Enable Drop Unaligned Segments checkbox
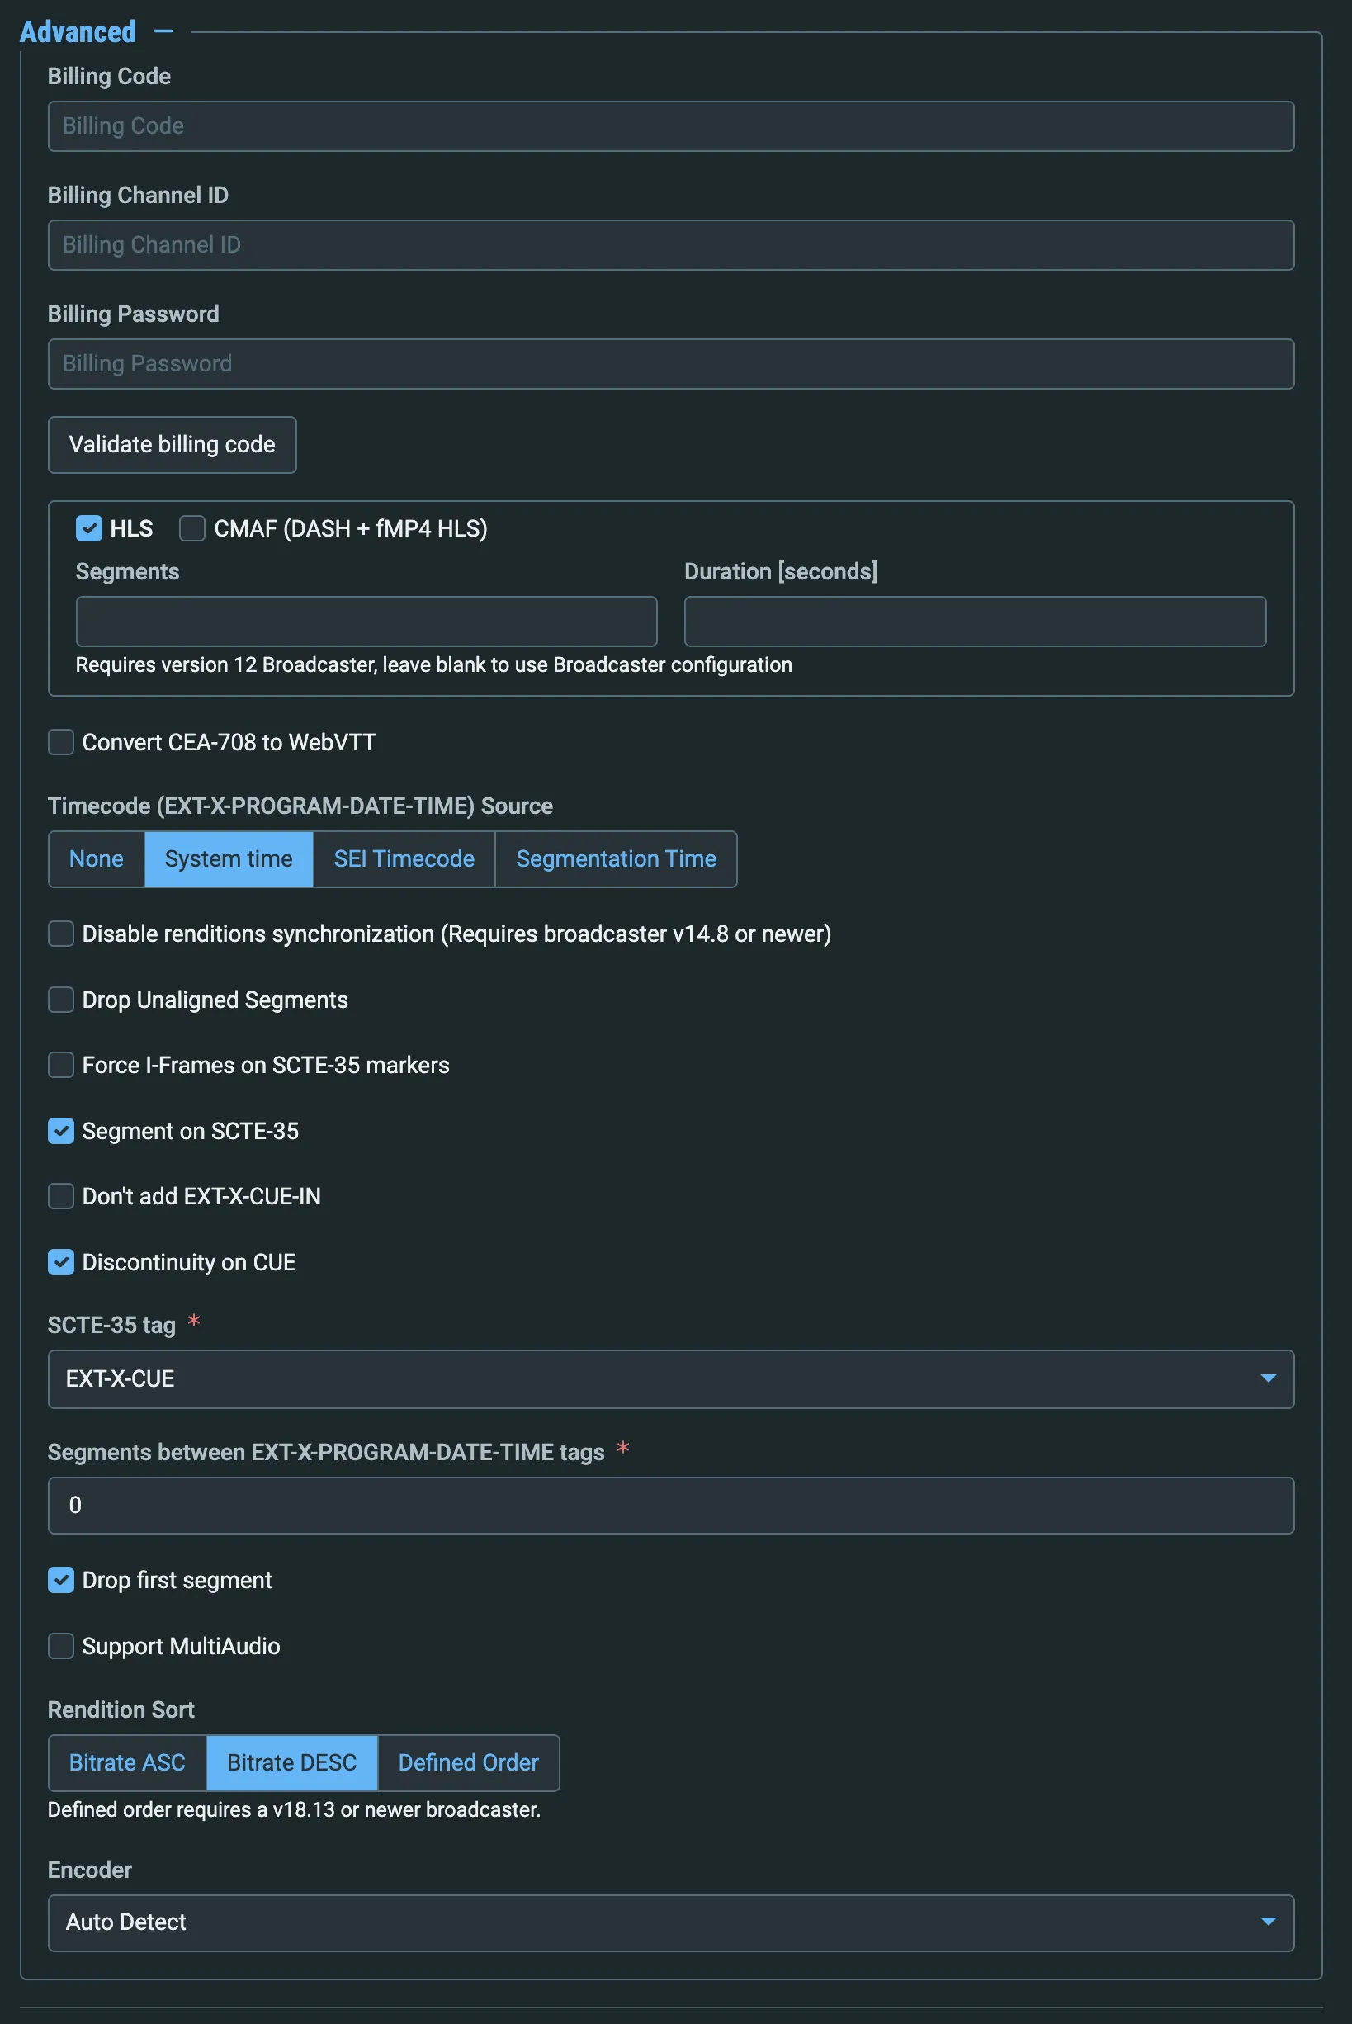1352x2024 pixels. point(61,1000)
